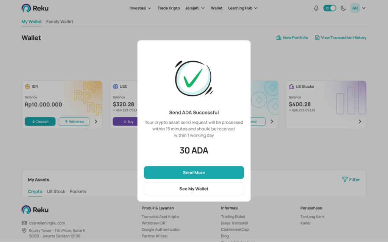This screenshot has height=242, width=388.
Task: Expand the IDR card arrow
Action: pos(95,121)
